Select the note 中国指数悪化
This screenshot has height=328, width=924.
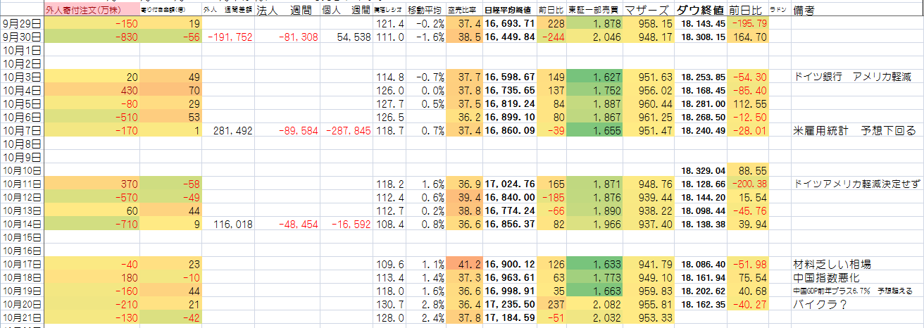click(x=825, y=277)
